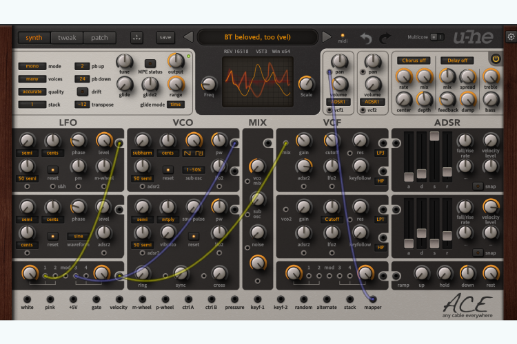The height and width of the screenshot is (344, 517).
Task: Click the velocity output jack
Action: pyautogui.click(x=119, y=299)
